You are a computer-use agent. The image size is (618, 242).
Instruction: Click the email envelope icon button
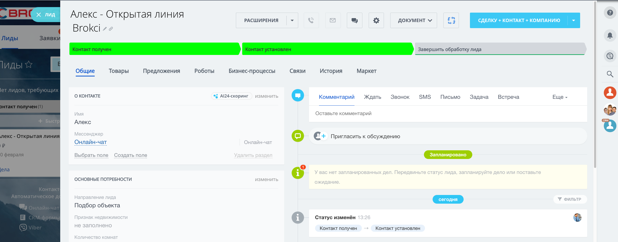click(333, 20)
